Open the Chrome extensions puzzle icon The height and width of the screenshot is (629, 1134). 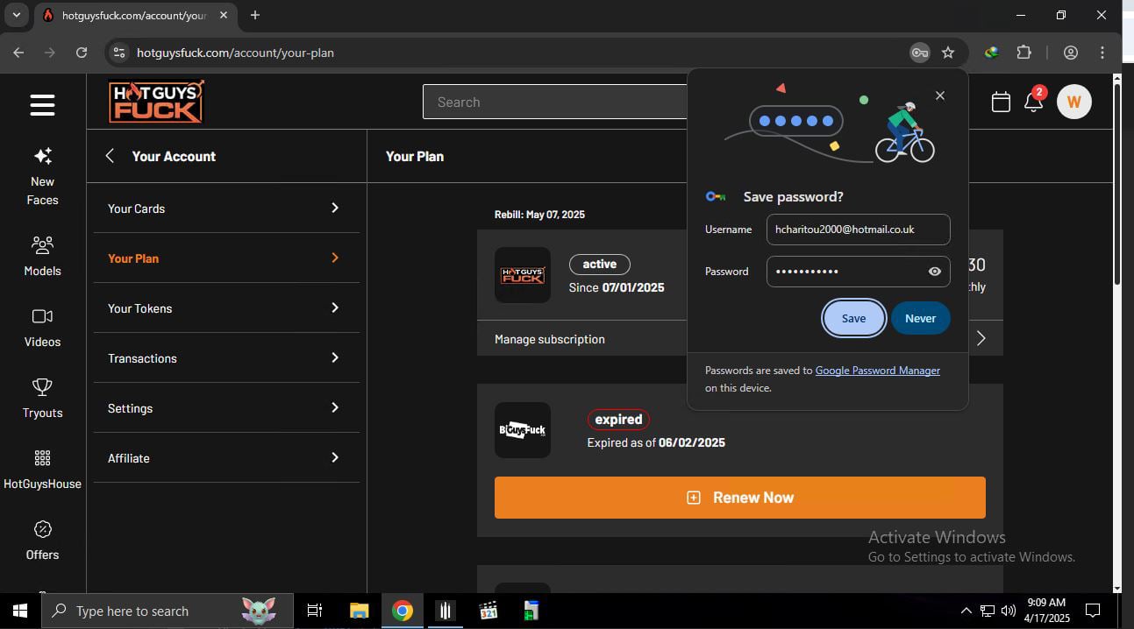[1023, 53]
